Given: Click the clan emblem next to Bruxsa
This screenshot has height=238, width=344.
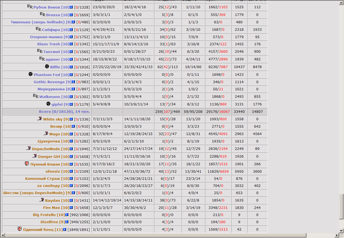Looking at the screenshot, I should click(x=43, y=14).
